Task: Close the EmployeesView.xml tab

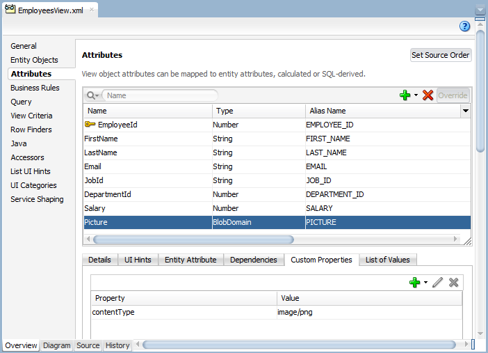Action: coord(92,10)
